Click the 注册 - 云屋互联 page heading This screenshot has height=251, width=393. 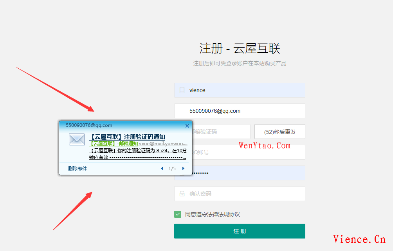[x=240, y=48]
